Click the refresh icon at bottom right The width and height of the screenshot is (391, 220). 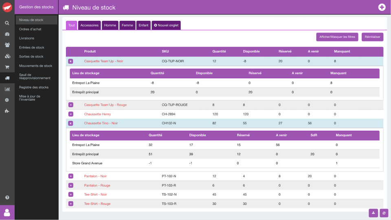point(384,213)
